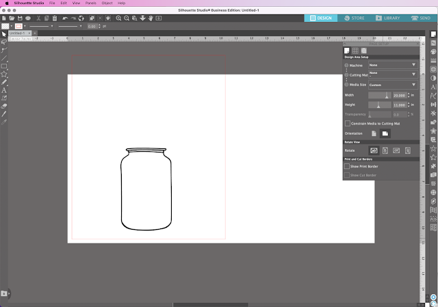The width and height of the screenshot is (438, 307).
Task: Choose the Draw a Rectangle tool
Action: pos(4,66)
